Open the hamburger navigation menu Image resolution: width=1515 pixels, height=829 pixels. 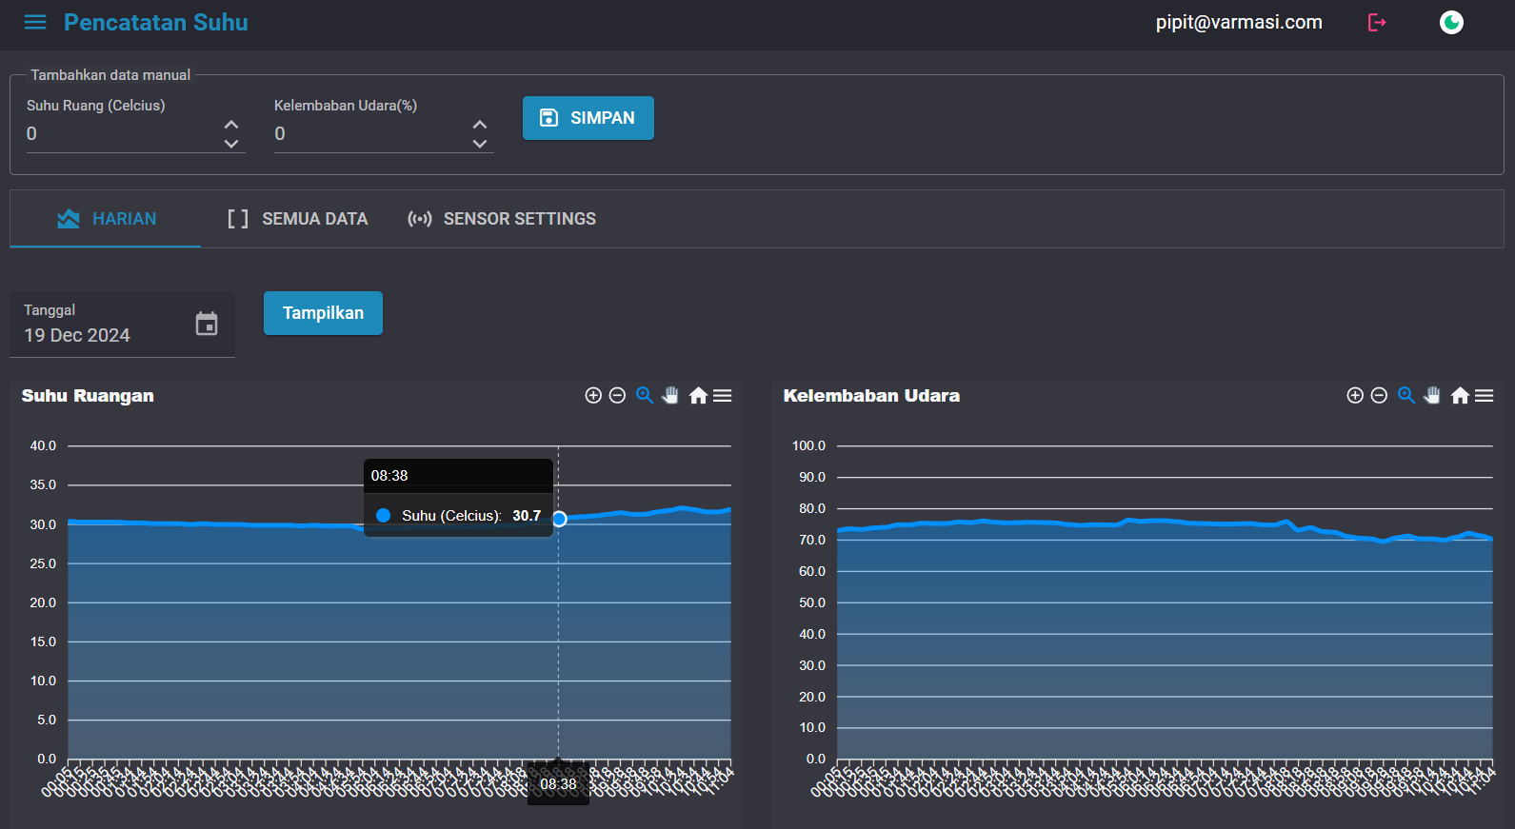(35, 22)
